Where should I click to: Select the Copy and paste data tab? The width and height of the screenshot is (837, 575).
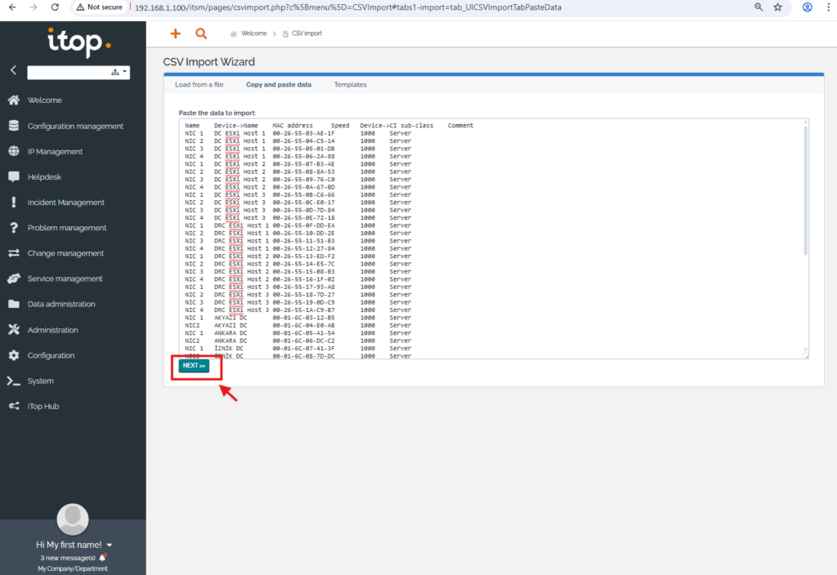(x=278, y=85)
